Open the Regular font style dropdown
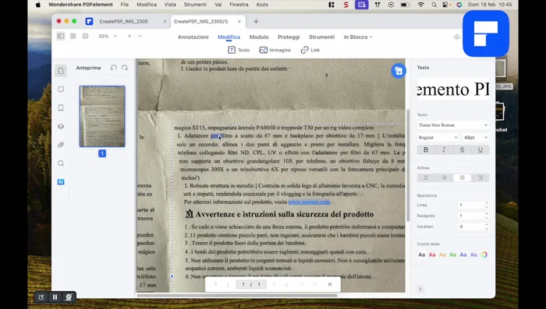The height and width of the screenshot is (309, 546). [x=438, y=138]
